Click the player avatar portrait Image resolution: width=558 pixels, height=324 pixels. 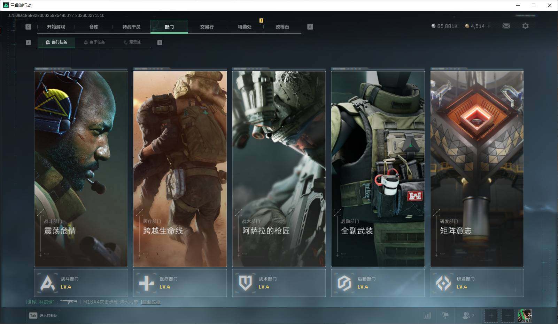[x=525, y=315]
